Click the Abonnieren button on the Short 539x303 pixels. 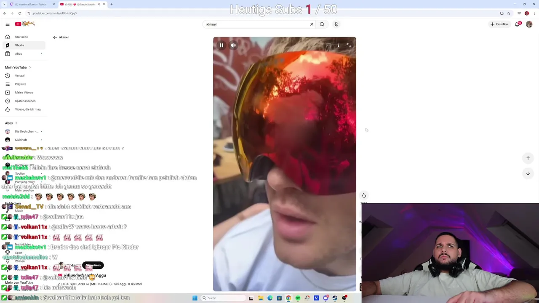[93, 266]
